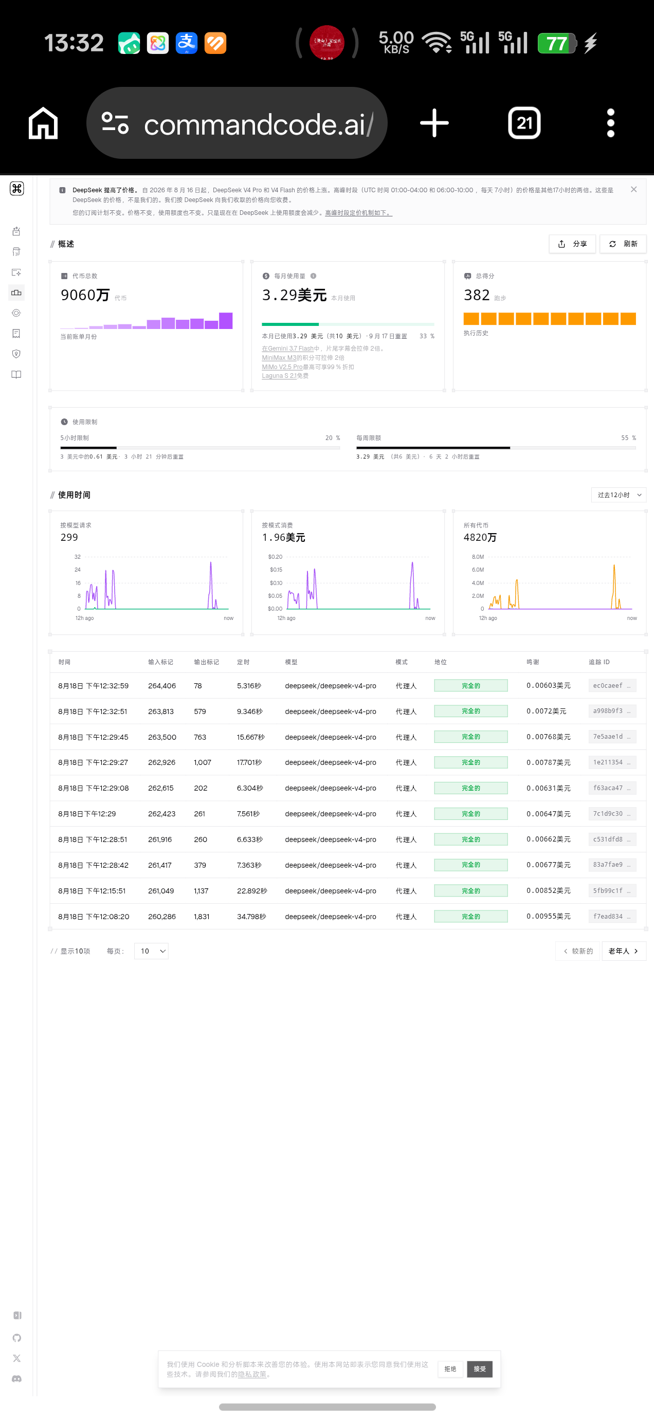Dismiss the DeepSeek price notice banner
654x1425 pixels.
coord(633,189)
